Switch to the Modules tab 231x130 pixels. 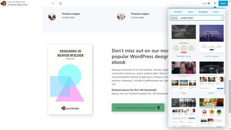click(x=178, y=12)
